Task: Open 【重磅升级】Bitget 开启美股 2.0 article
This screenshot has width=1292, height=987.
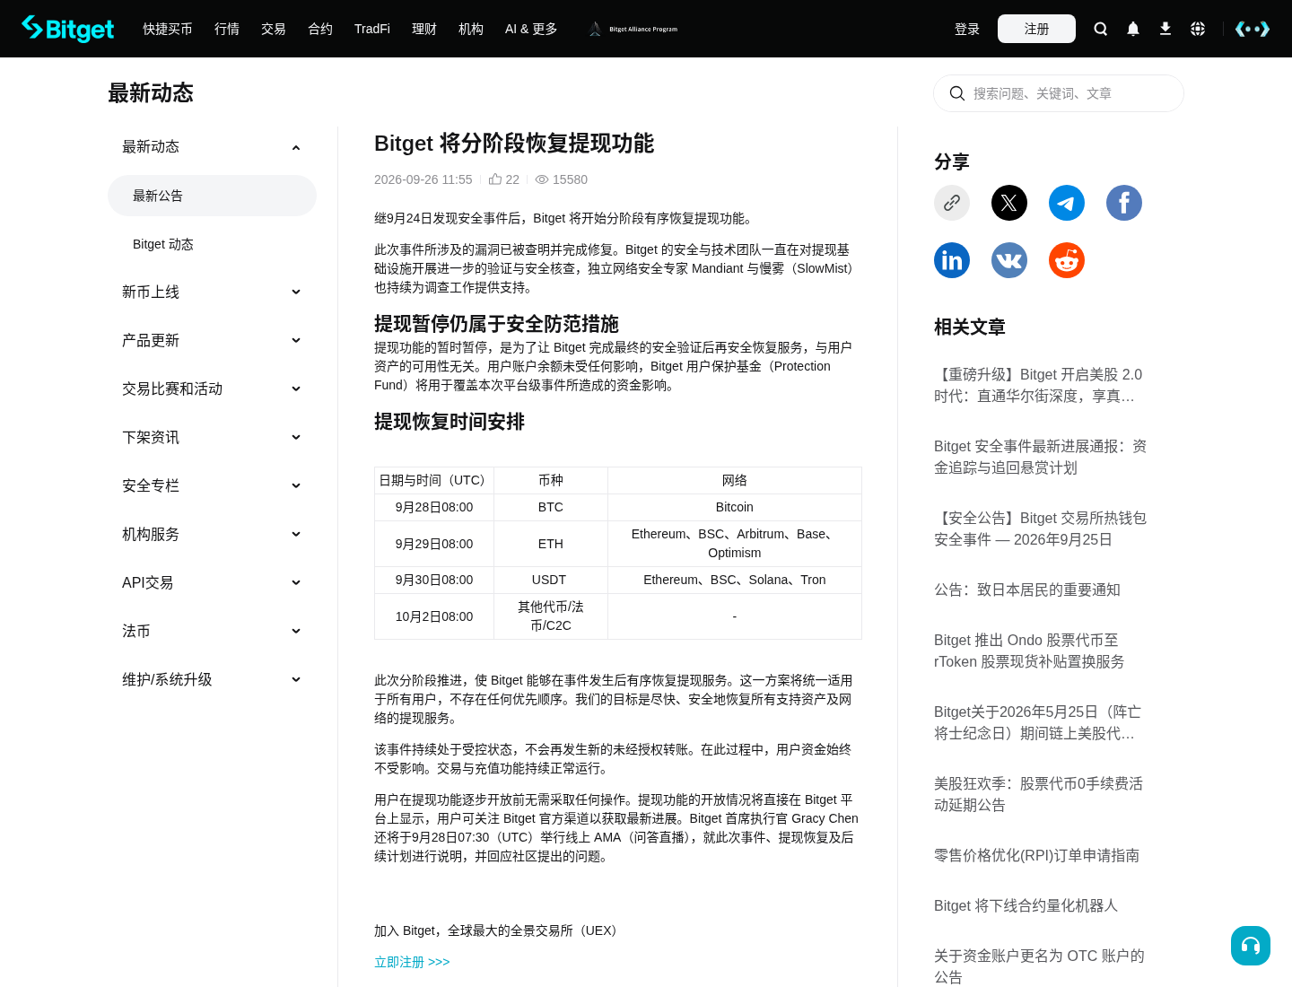Action: (1038, 385)
